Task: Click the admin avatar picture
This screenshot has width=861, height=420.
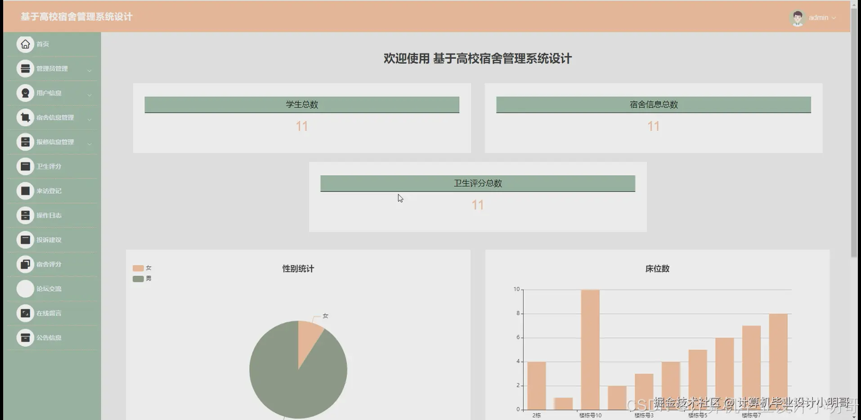Action: tap(798, 18)
